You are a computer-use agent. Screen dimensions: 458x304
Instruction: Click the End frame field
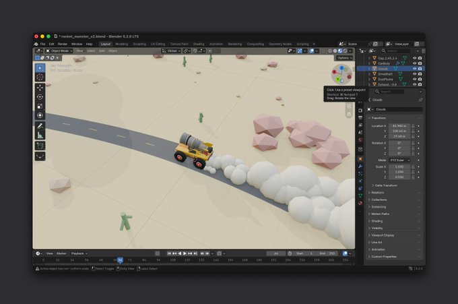coord(327,253)
